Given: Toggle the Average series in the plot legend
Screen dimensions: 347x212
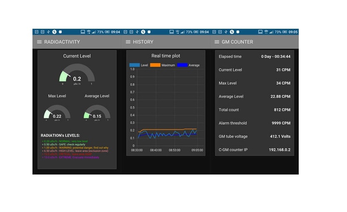Looking at the screenshot, I should tap(188, 65).
